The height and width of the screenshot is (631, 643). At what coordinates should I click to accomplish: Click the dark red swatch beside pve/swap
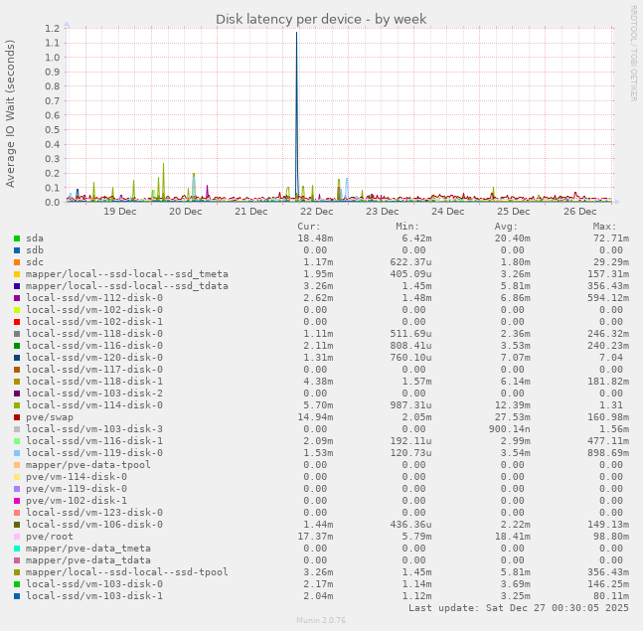coord(17,417)
